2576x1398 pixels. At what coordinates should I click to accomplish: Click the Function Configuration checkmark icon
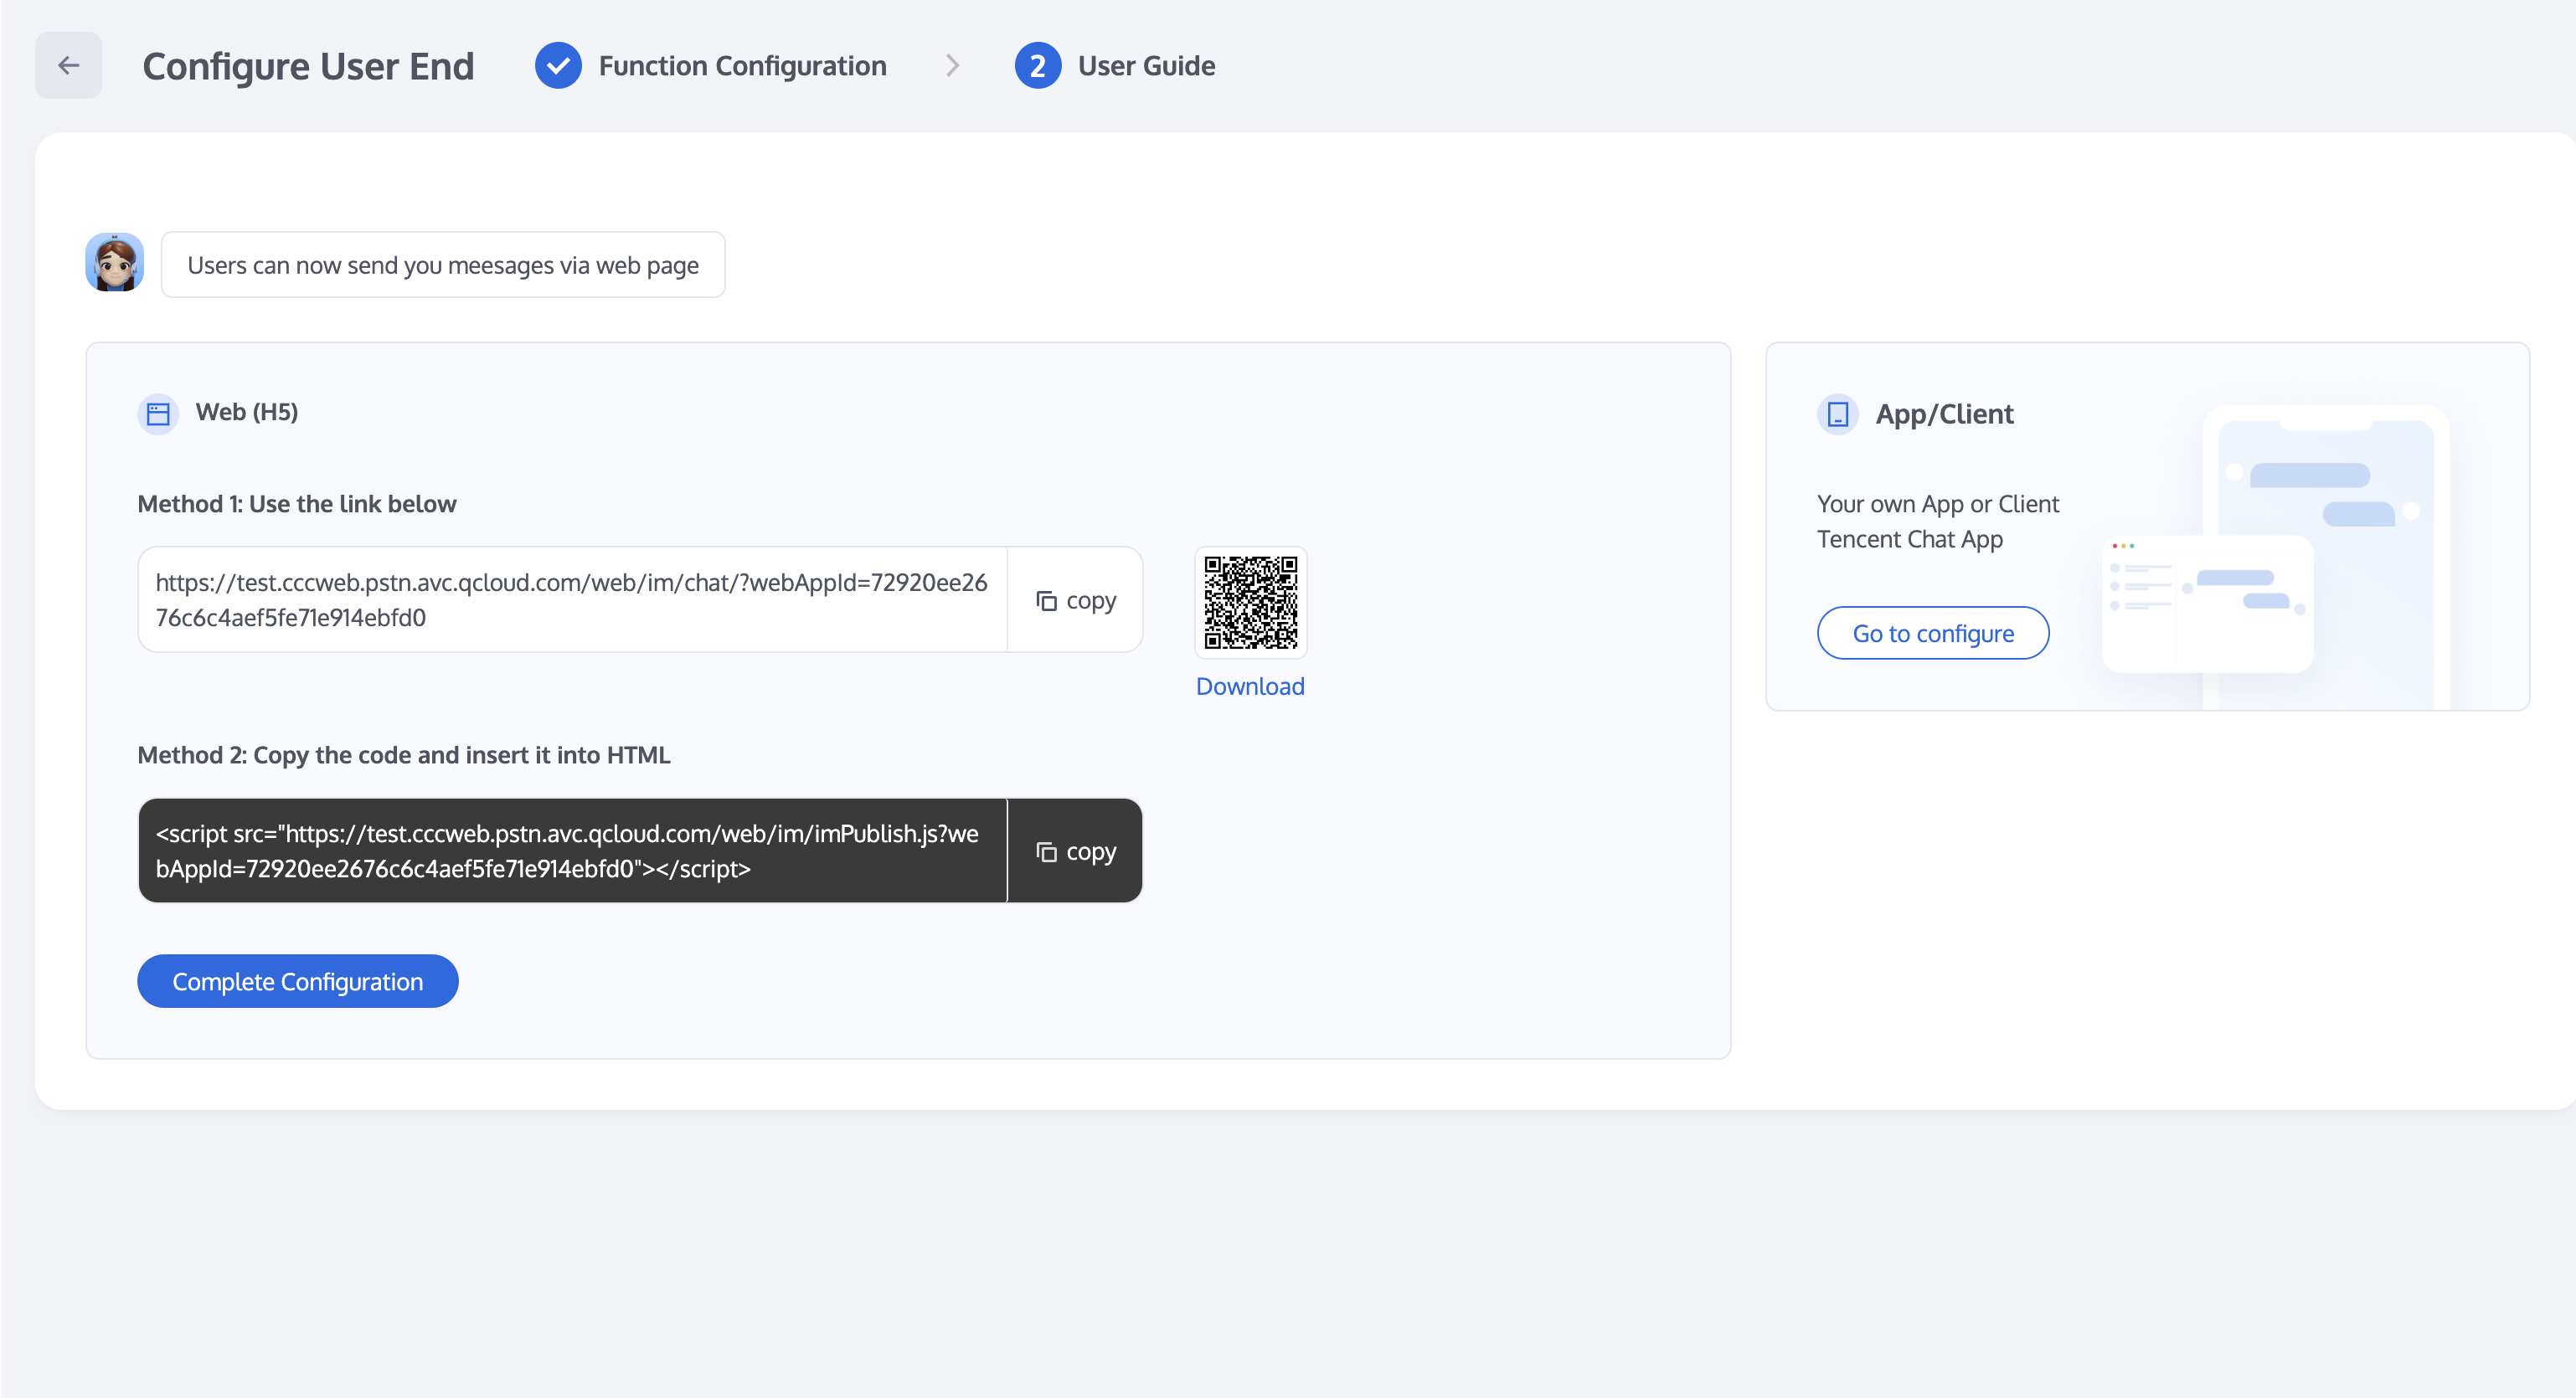click(x=558, y=66)
